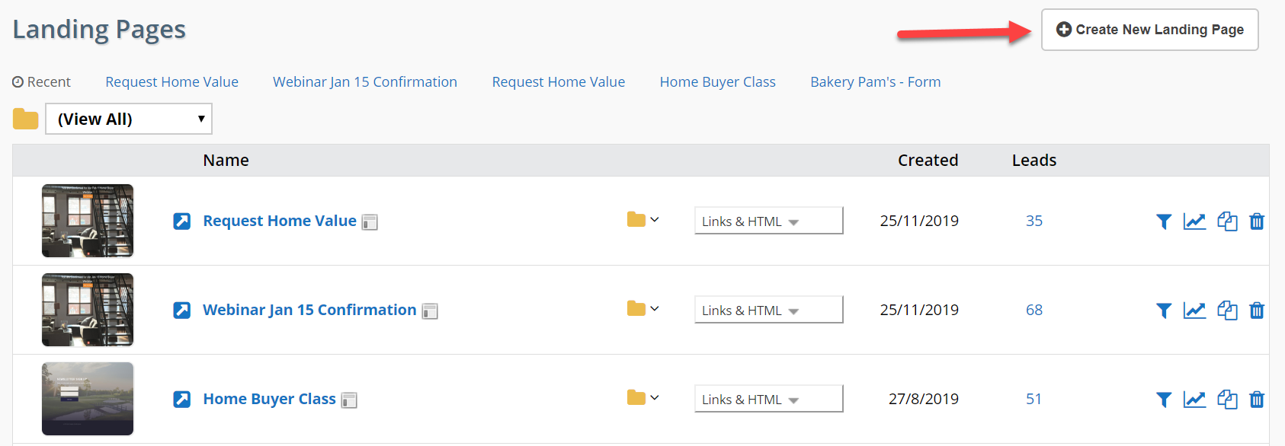Select Bakery Pam's - Form from recent list

(875, 81)
